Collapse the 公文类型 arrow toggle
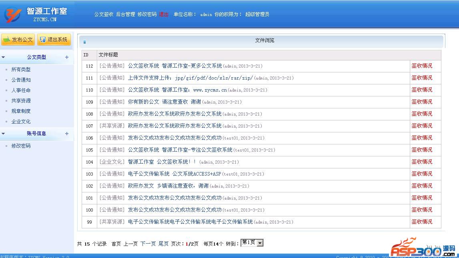Viewport: 459px width, 258px height. pos(3,57)
